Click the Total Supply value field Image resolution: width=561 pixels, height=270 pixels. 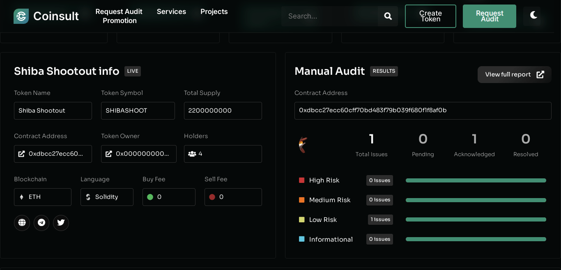click(223, 111)
